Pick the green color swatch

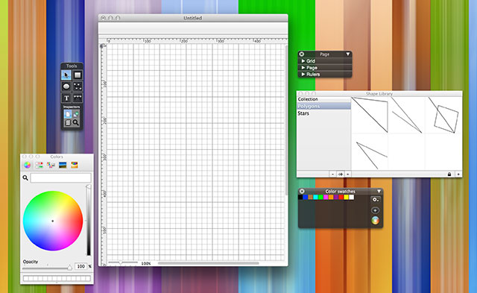320,197
